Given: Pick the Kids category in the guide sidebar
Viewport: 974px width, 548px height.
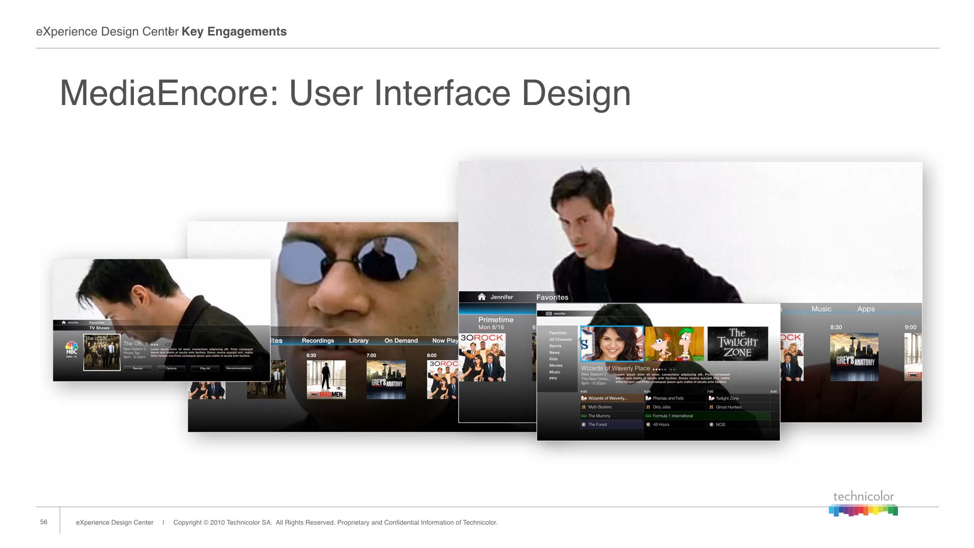Looking at the screenshot, I should click(x=553, y=359).
